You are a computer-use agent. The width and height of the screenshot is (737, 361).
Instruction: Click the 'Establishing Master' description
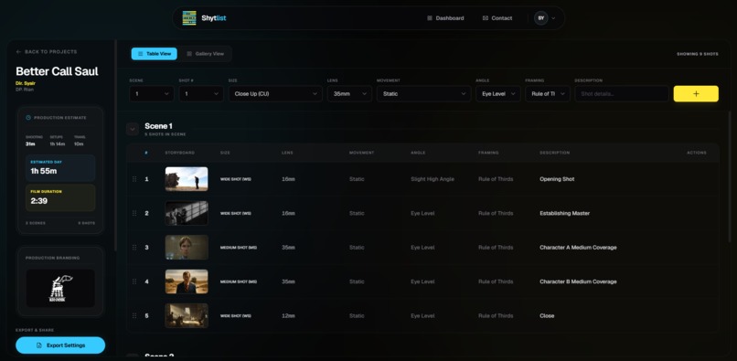564,214
